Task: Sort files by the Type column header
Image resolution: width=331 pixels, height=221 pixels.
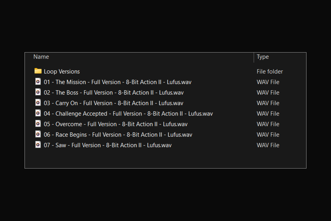Action: coord(263,57)
